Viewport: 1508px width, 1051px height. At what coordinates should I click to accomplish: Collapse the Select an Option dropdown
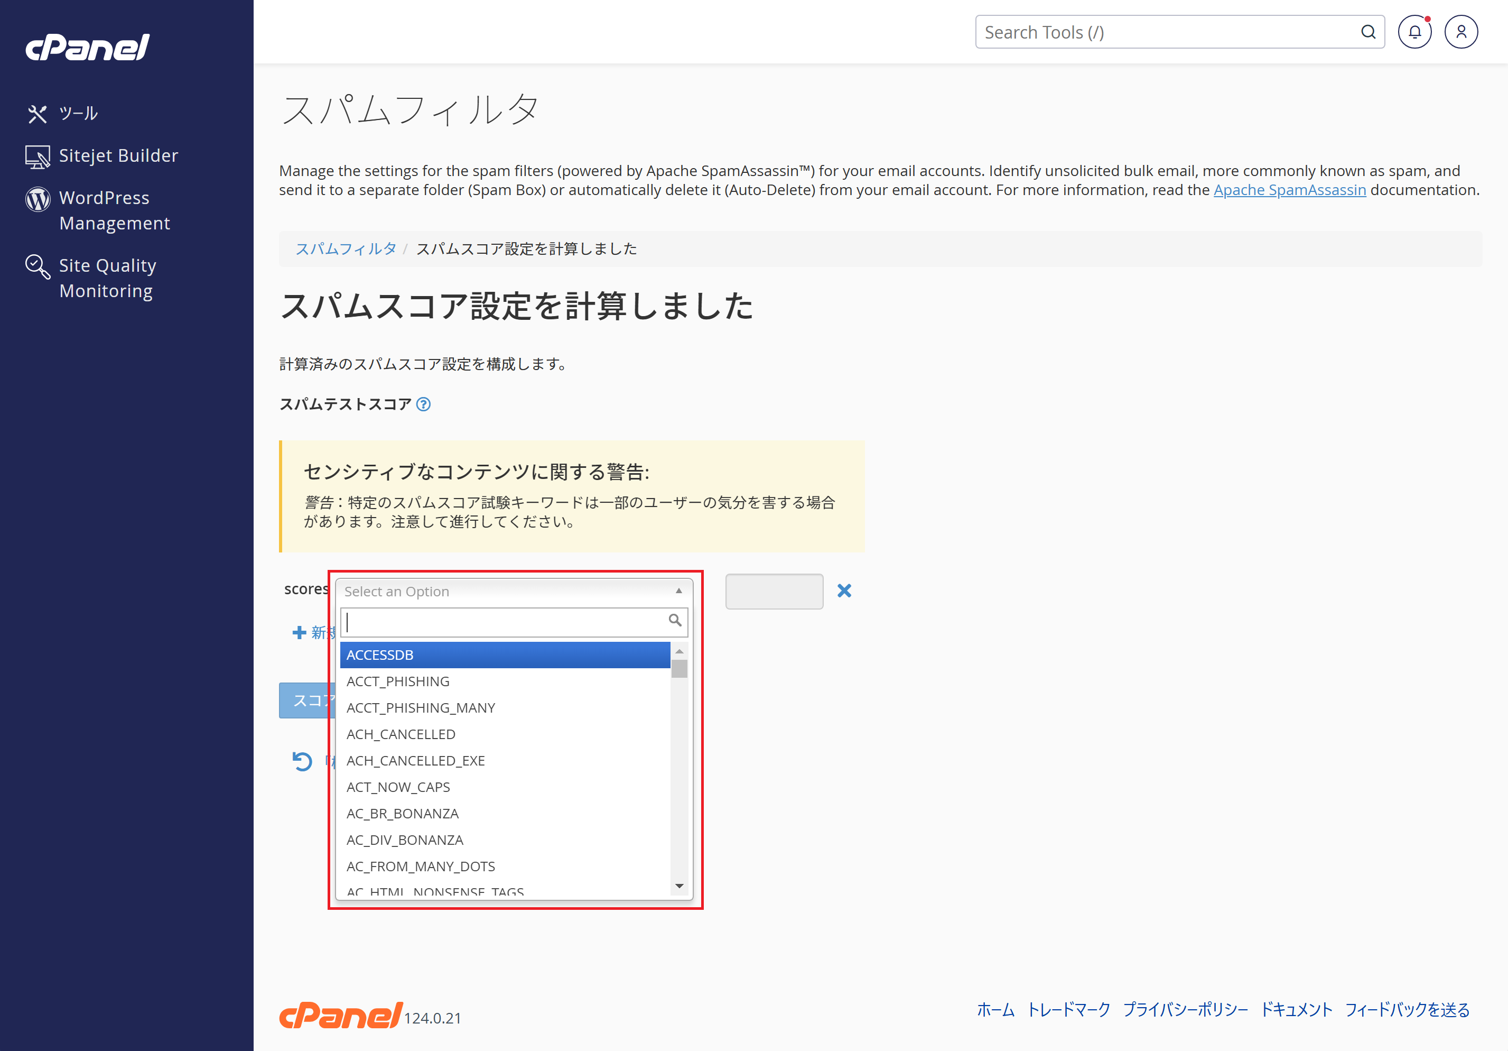[x=514, y=592]
